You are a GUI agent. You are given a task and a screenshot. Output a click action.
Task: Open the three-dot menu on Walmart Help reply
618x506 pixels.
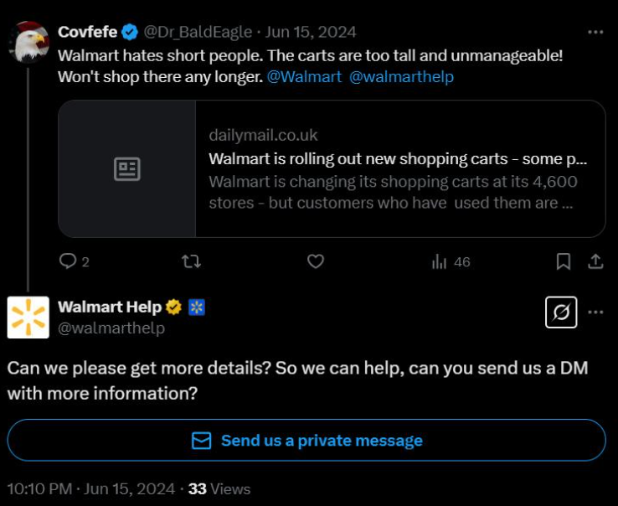point(595,312)
